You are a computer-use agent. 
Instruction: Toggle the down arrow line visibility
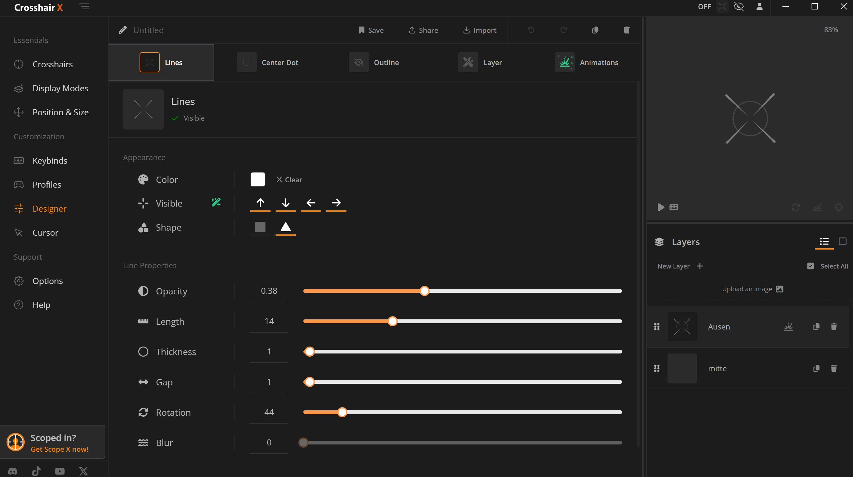285,203
